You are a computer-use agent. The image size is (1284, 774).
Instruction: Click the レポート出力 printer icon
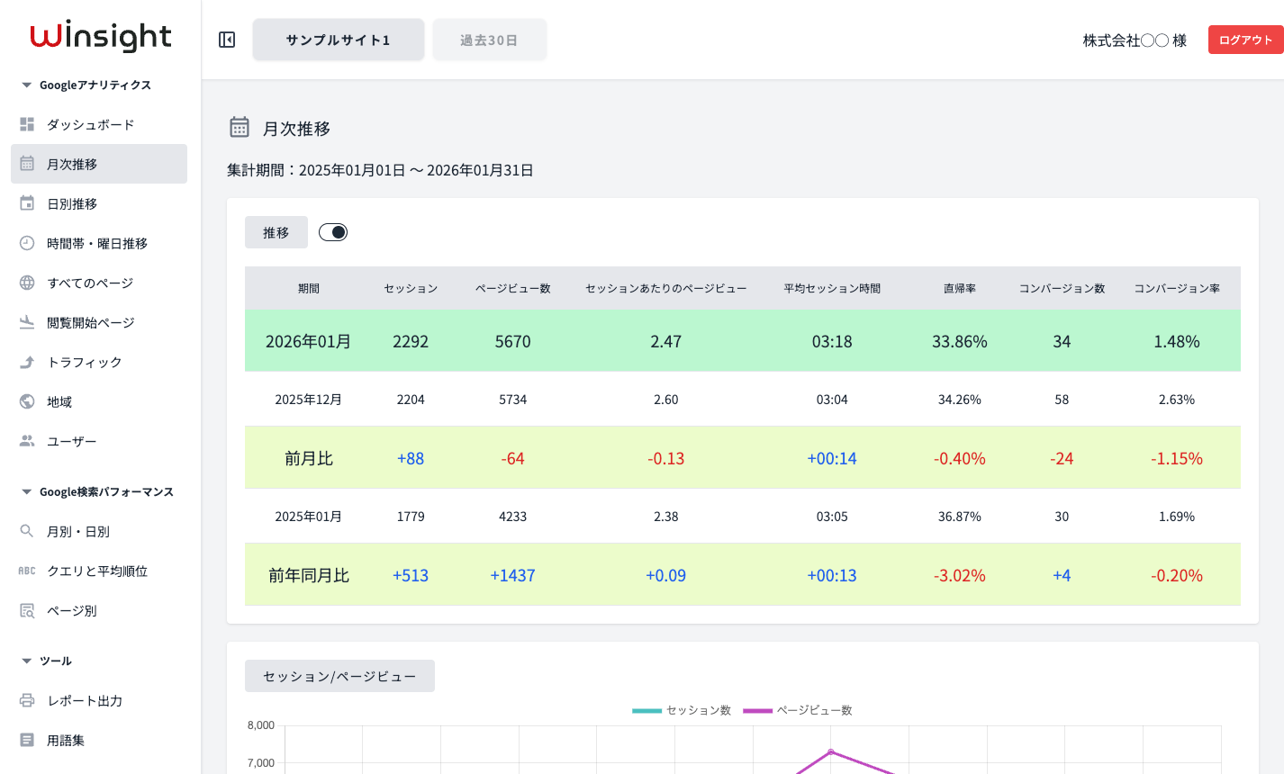pos(27,700)
